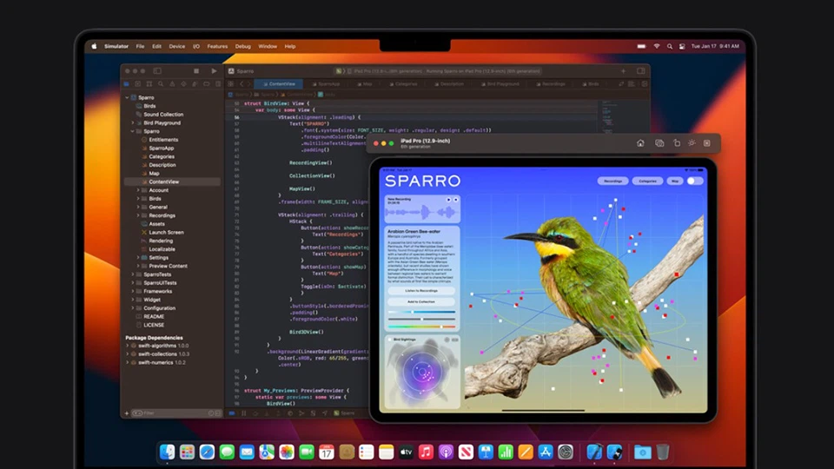Image resolution: width=834 pixels, height=469 pixels.
Task: Click the add file plus icon in navigator
Action: tap(127, 413)
